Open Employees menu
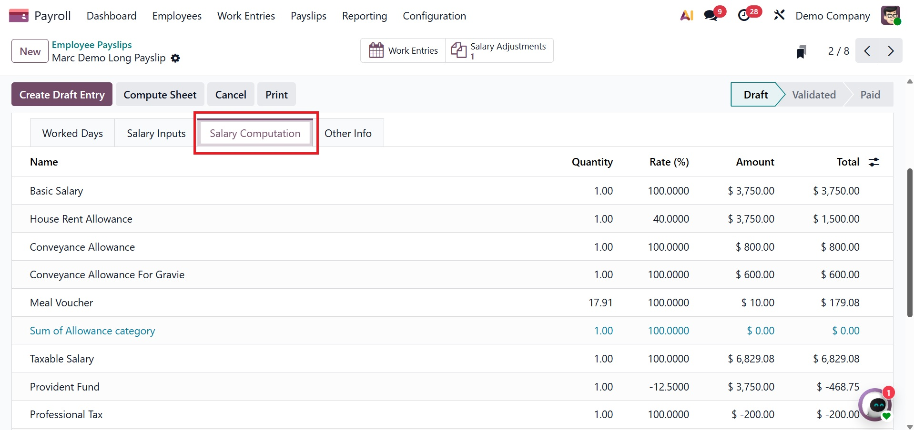This screenshot has height=430, width=914. click(x=177, y=16)
